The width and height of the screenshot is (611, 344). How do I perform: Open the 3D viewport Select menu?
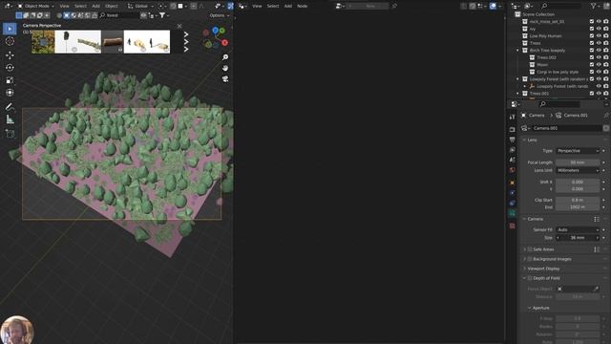click(80, 6)
